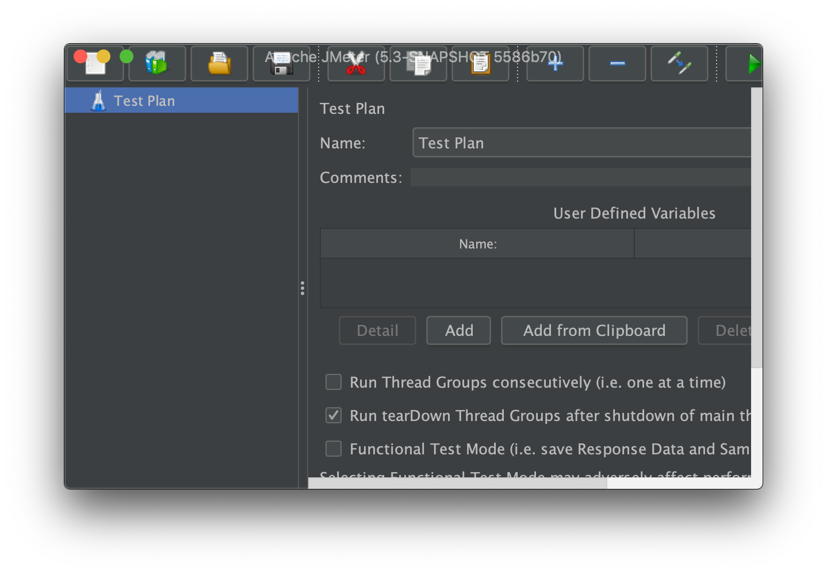
Task: Create a new test plan via toolbar
Action: (x=95, y=63)
